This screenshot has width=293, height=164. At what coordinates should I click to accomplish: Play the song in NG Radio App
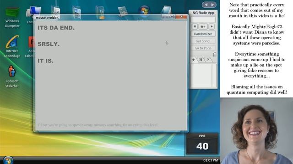pos(212,26)
